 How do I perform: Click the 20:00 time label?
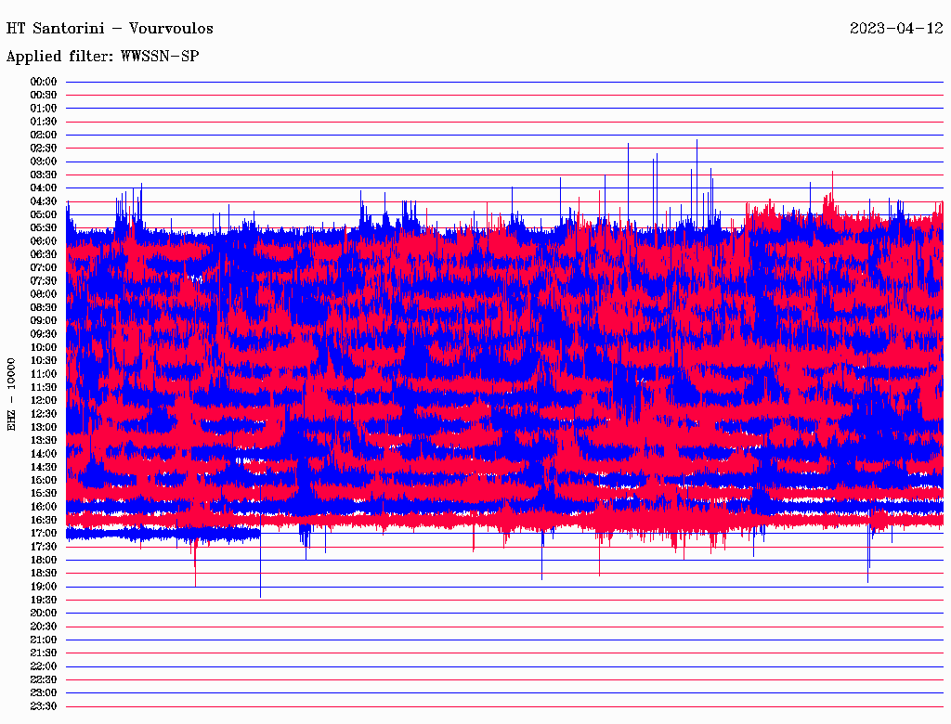(44, 613)
